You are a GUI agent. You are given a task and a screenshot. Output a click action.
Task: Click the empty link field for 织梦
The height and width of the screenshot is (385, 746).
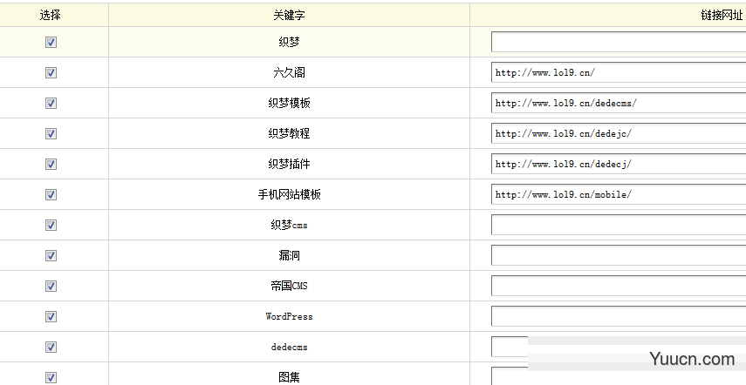(619, 42)
